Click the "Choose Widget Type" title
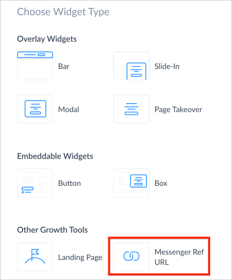 pyautogui.click(x=63, y=12)
